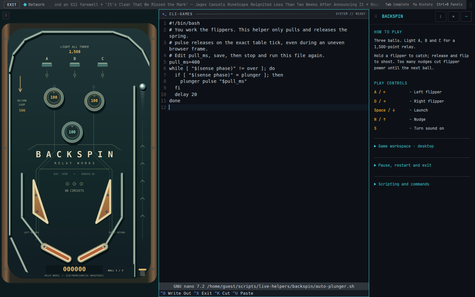Click the lower center 100 bumper
Image resolution: width=475 pixels, height=297 pixels.
tap(72, 132)
